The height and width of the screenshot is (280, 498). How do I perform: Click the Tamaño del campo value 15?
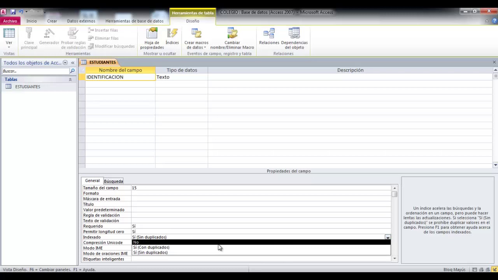(261, 188)
